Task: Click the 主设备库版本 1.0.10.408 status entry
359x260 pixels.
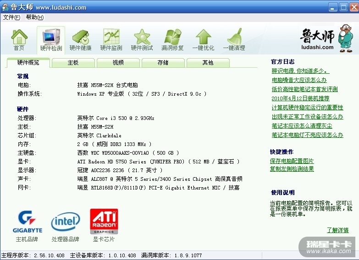Action: 103,255
